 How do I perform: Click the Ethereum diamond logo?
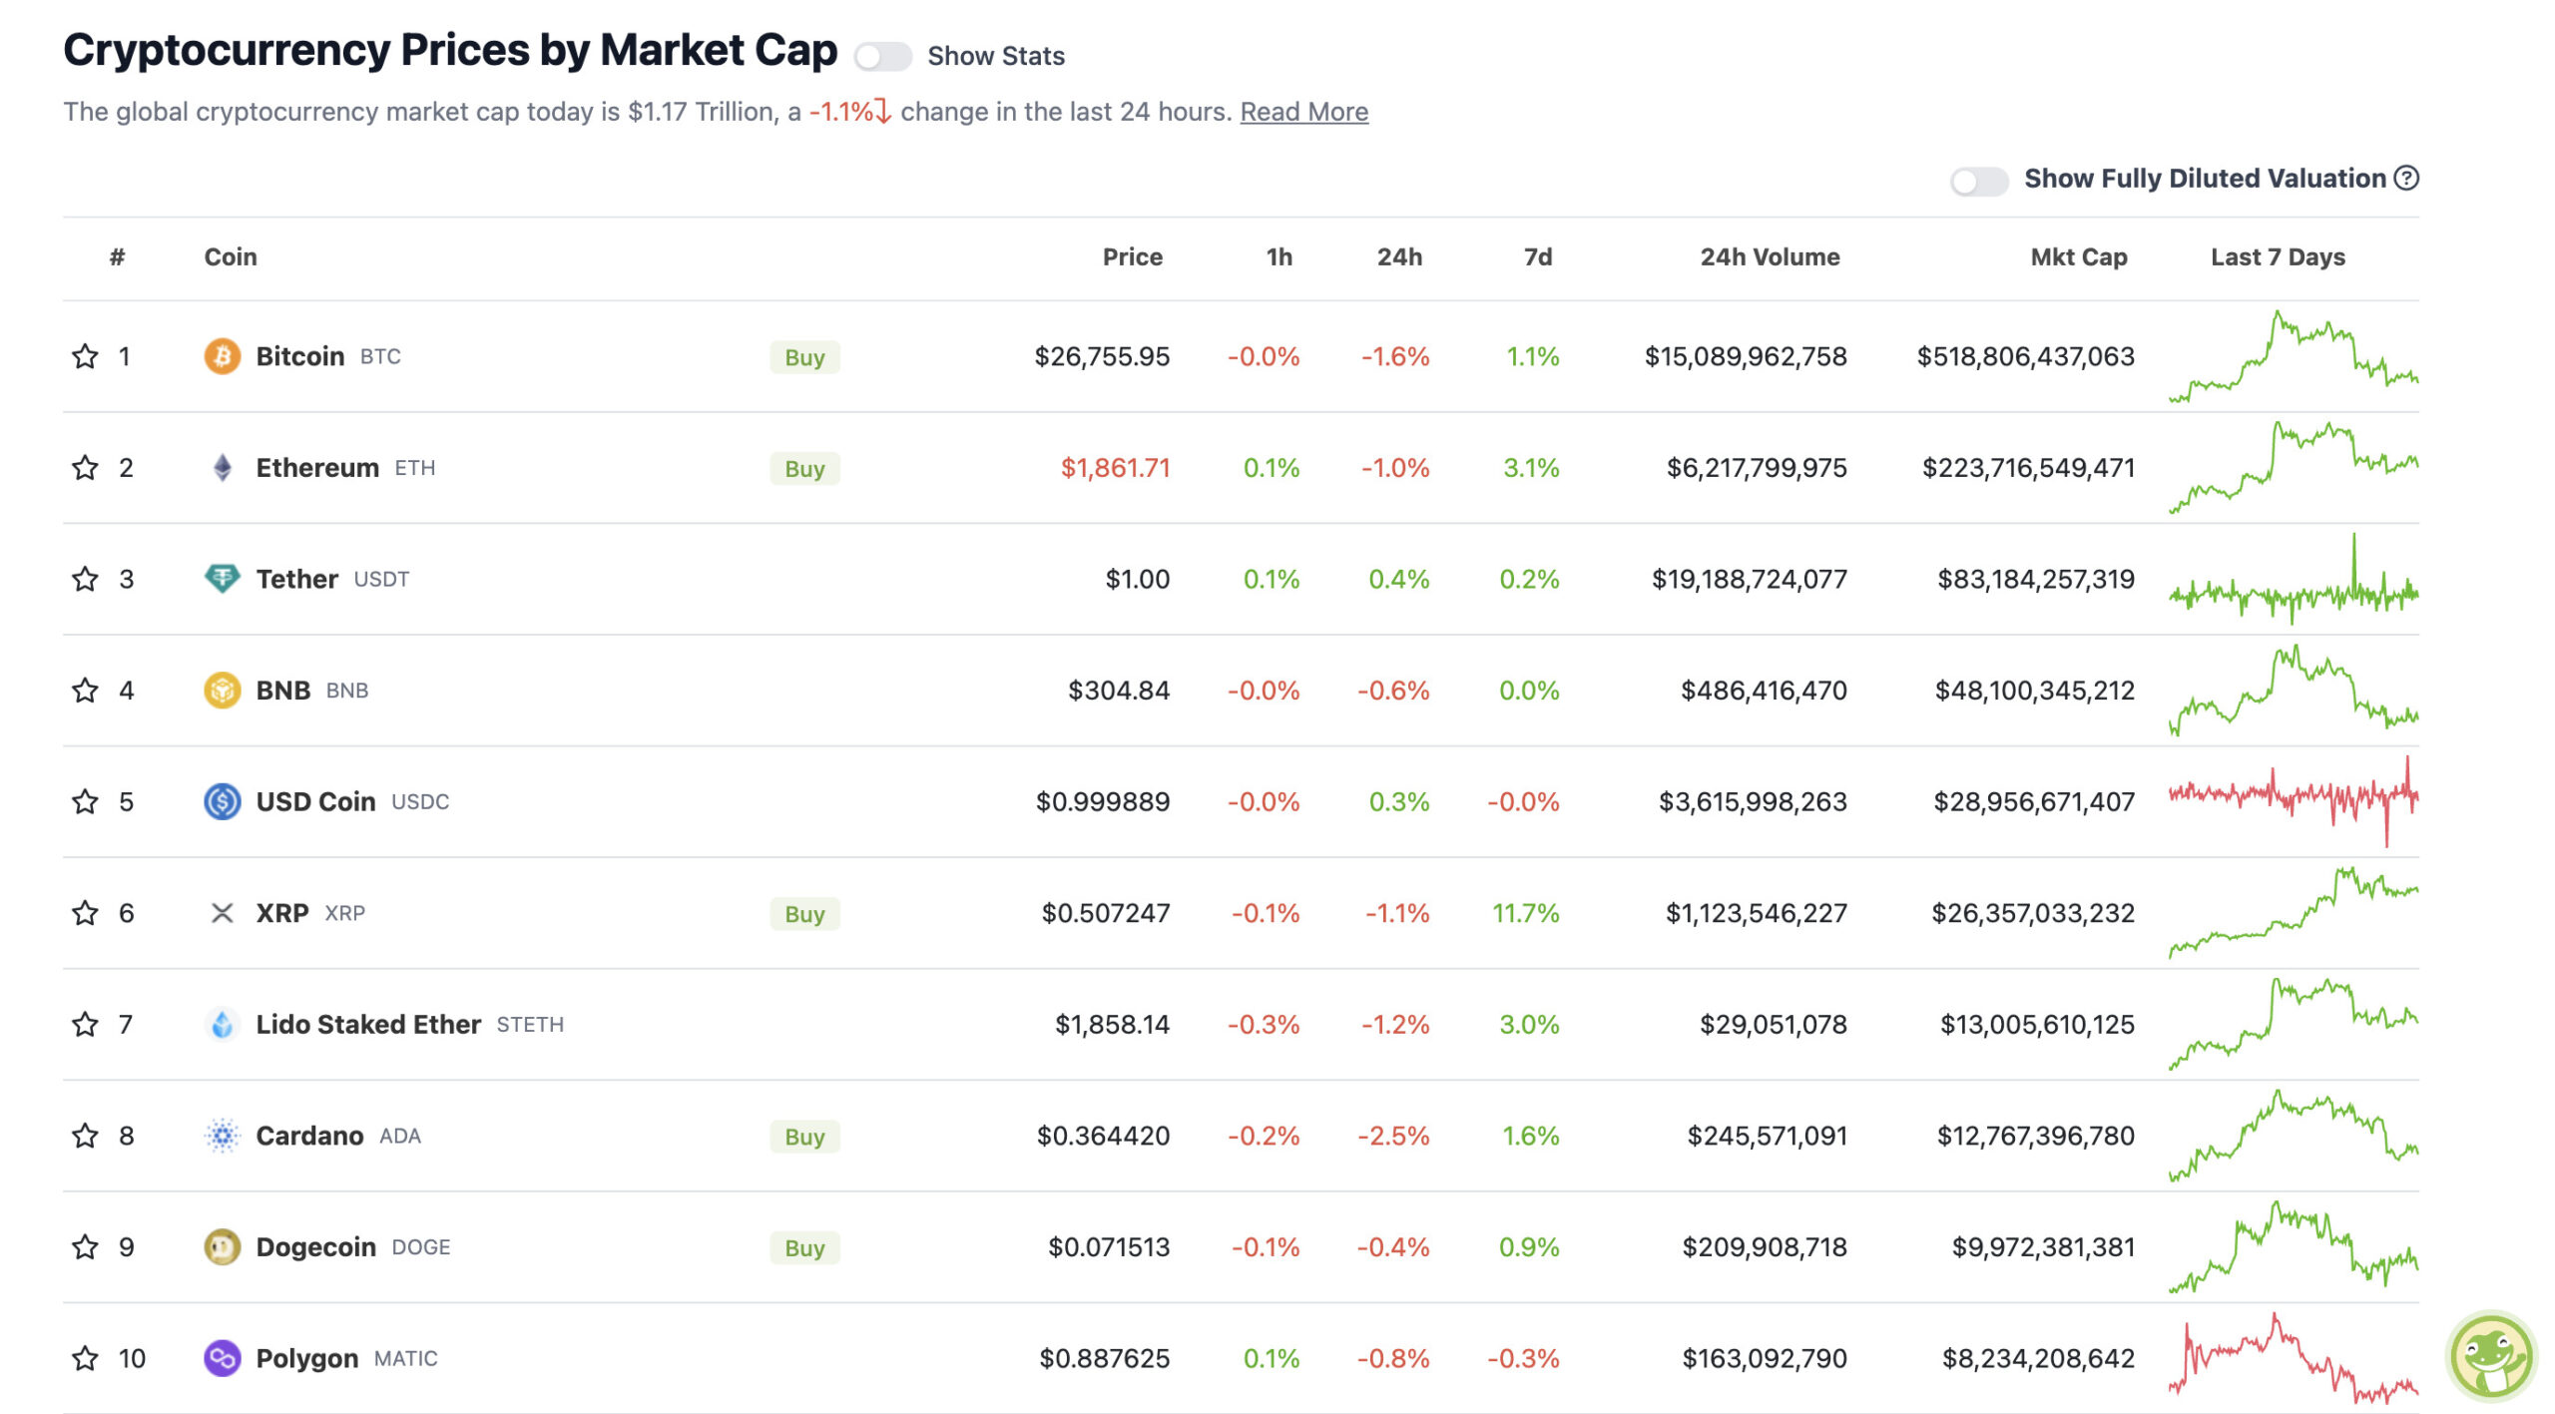point(223,468)
